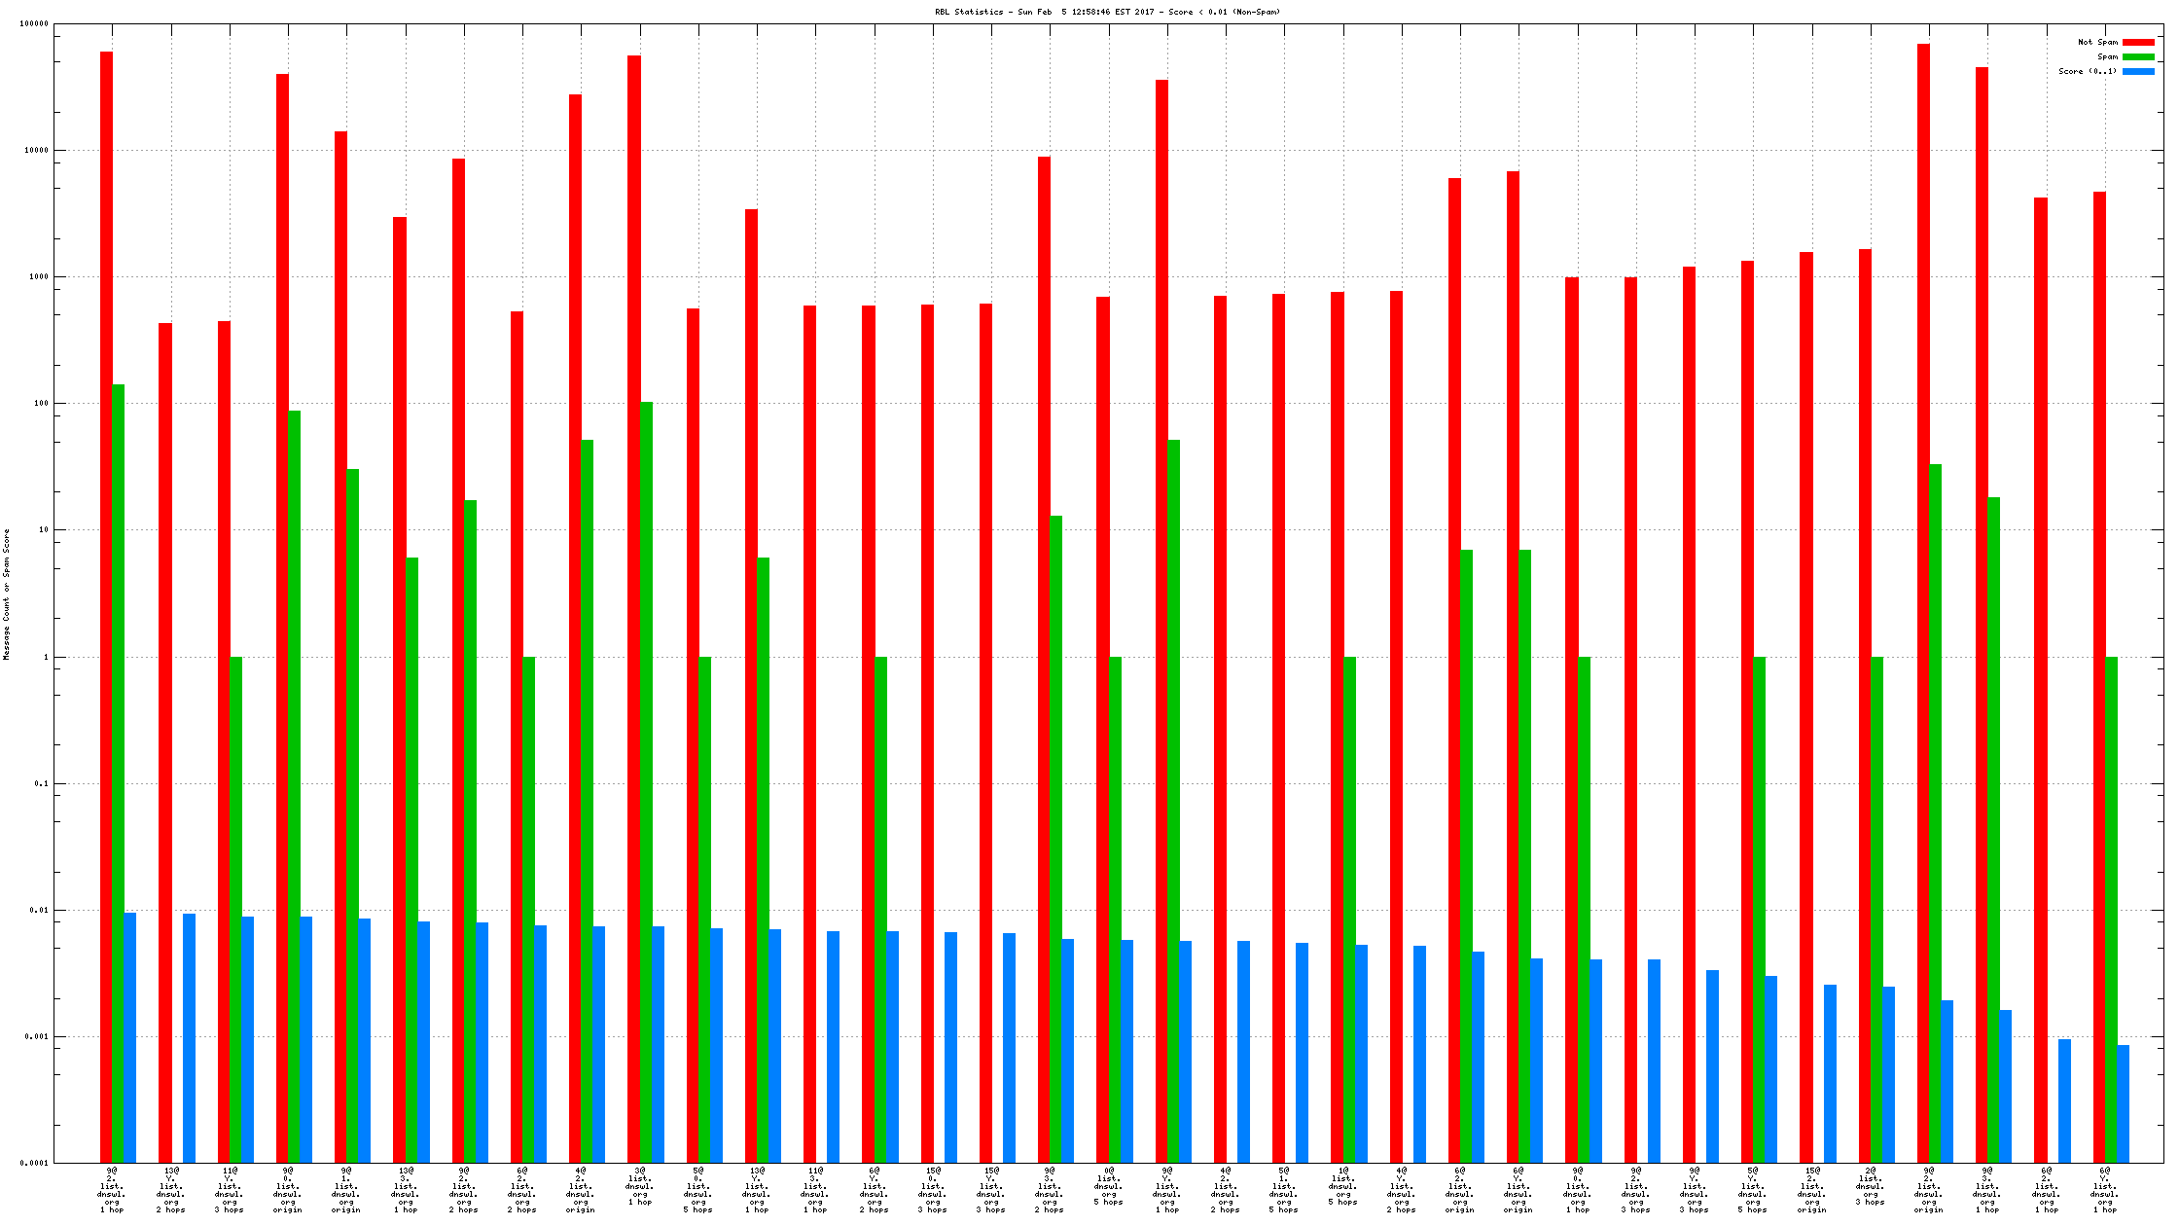Click the green Spam legend swatch
Viewport: 2179px width, 1226px height.
coord(2138,56)
